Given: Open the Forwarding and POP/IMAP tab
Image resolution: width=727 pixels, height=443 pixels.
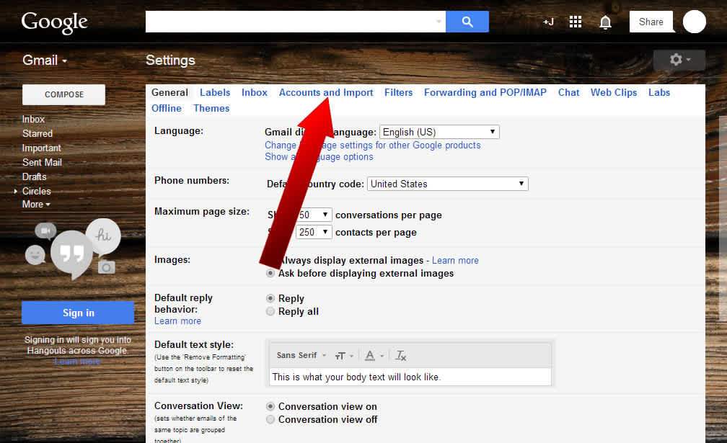Looking at the screenshot, I should coord(485,93).
